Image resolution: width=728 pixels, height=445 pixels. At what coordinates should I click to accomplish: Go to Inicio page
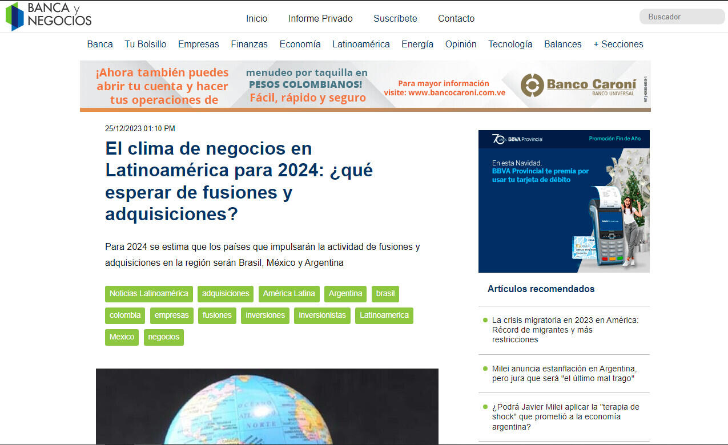tap(256, 18)
